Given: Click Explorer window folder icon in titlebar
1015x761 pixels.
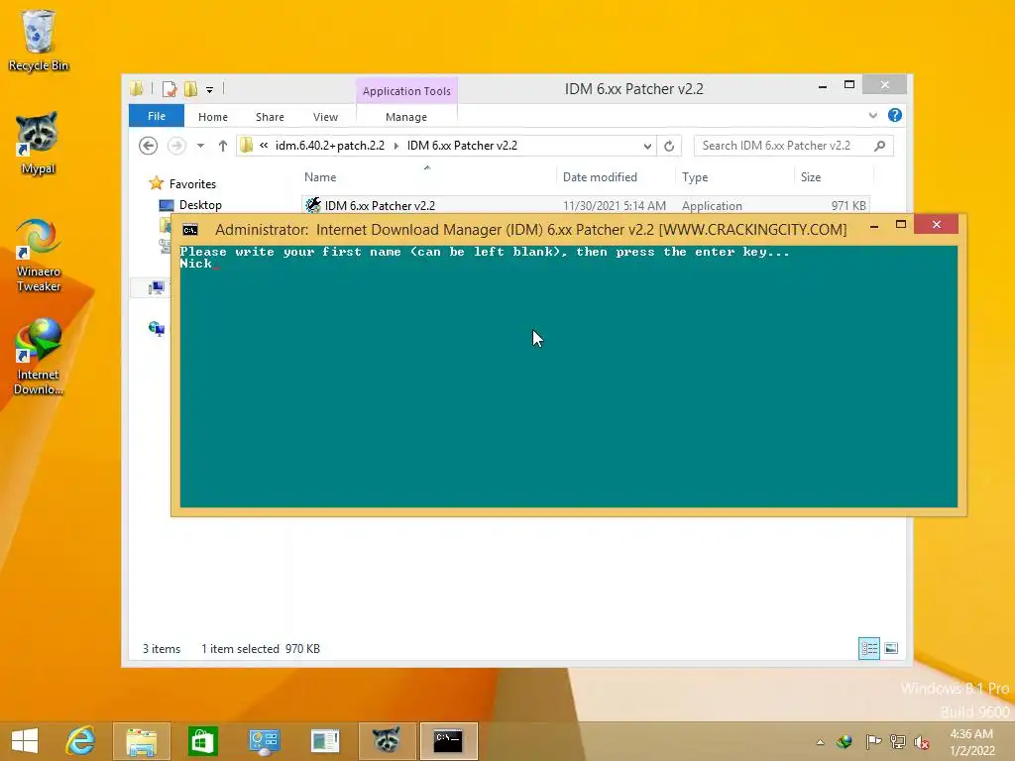Looking at the screenshot, I should pyautogui.click(x=137, y=88).
